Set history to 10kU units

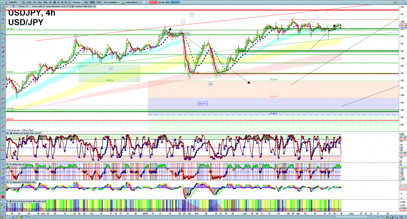coord(92,2)
